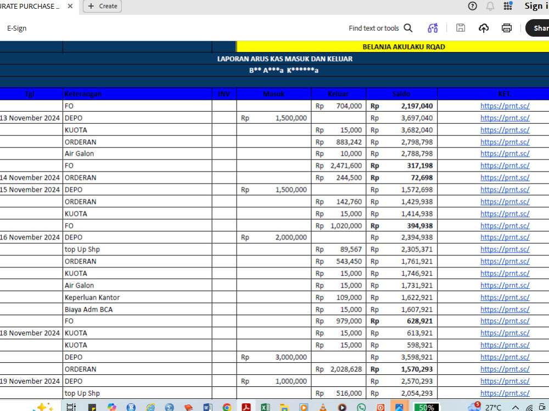Open the blue R app on taskbar

(131, 407)
